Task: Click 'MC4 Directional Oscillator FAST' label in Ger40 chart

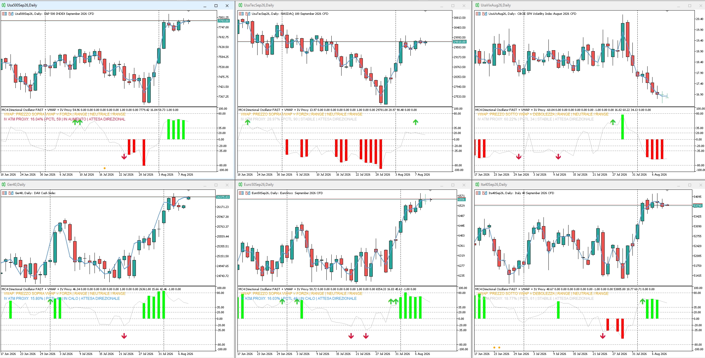Action: click(x=23, y=289)
